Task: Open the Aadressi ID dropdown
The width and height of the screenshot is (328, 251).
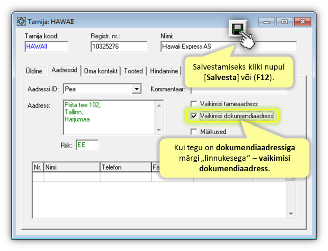Action: (136, 89)
